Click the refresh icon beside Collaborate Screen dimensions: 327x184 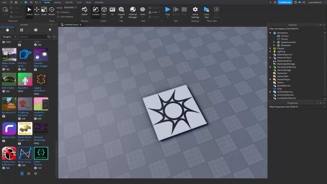(x=275, y=2)
